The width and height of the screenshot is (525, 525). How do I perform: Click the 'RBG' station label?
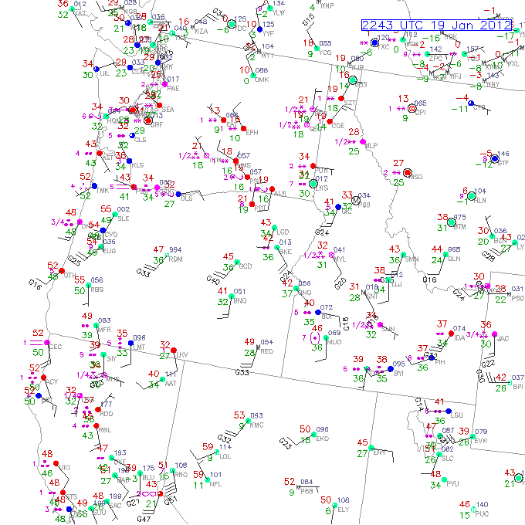pos(97,290)
